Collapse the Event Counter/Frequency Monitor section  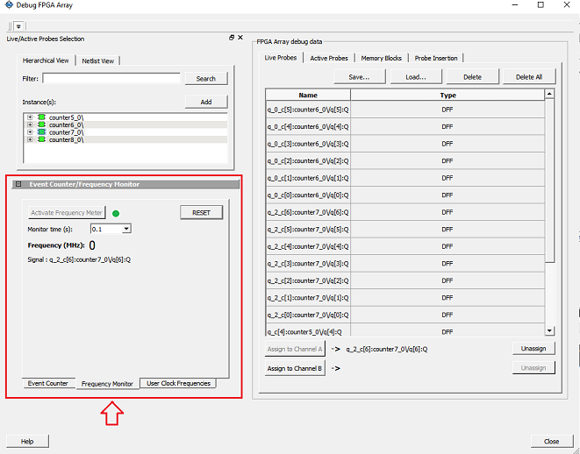tap(18, 185)
